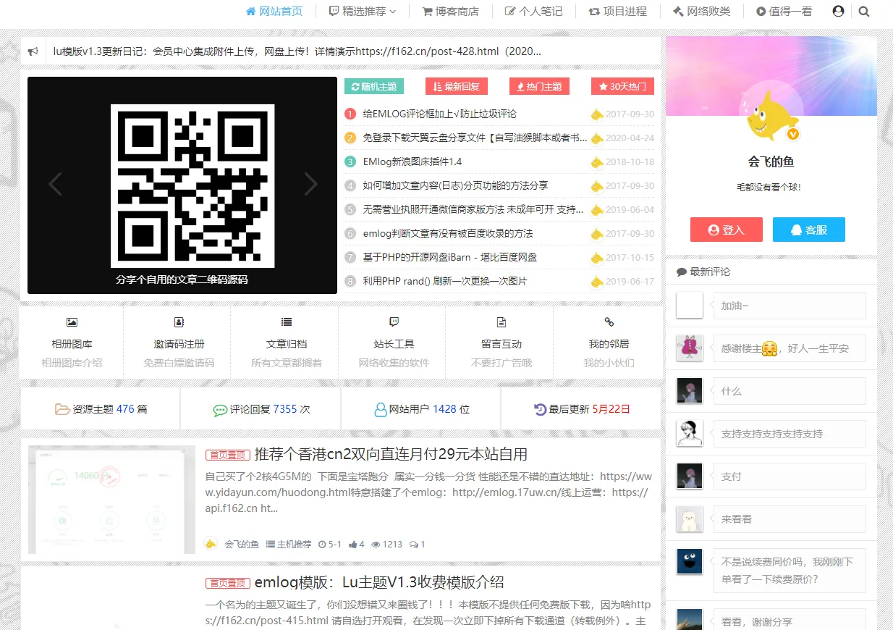Image resolution: width=893 pixels, height=630 pixels.
Task: Click the user profile icon top right
Action: [x=838, y=12]
